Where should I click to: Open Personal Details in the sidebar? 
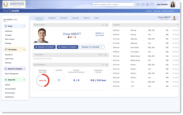pyautogui.click(x=10, y=89)
